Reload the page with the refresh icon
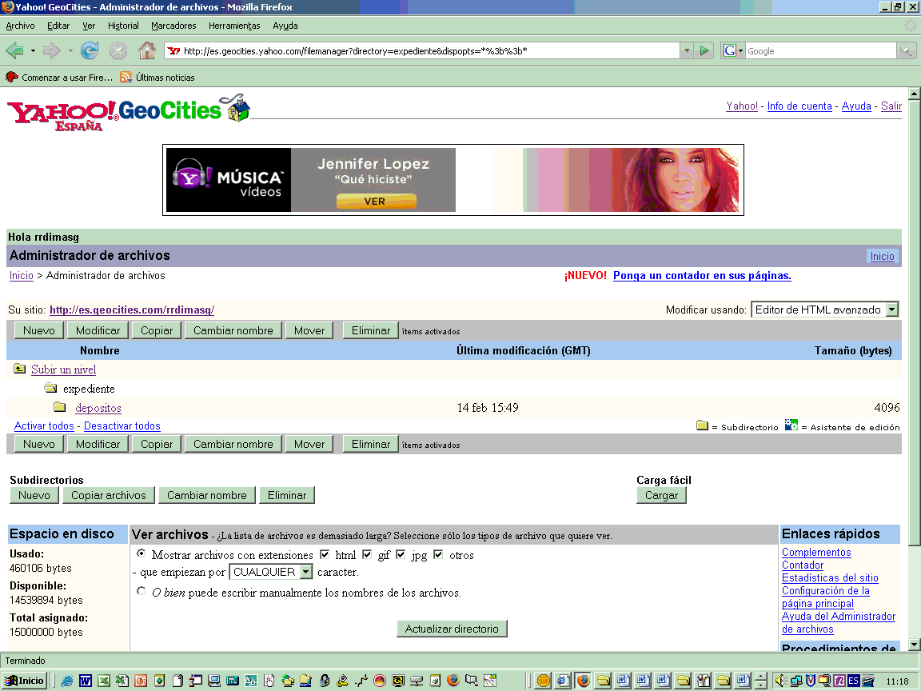This screenshot has height=691, width=921. click(90, 50)
